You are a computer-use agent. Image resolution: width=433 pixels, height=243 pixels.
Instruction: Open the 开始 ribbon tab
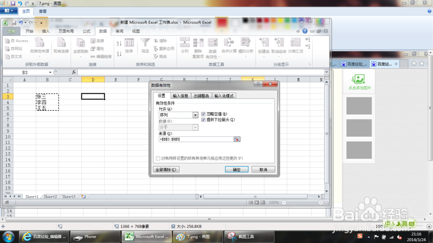(29, 31)
